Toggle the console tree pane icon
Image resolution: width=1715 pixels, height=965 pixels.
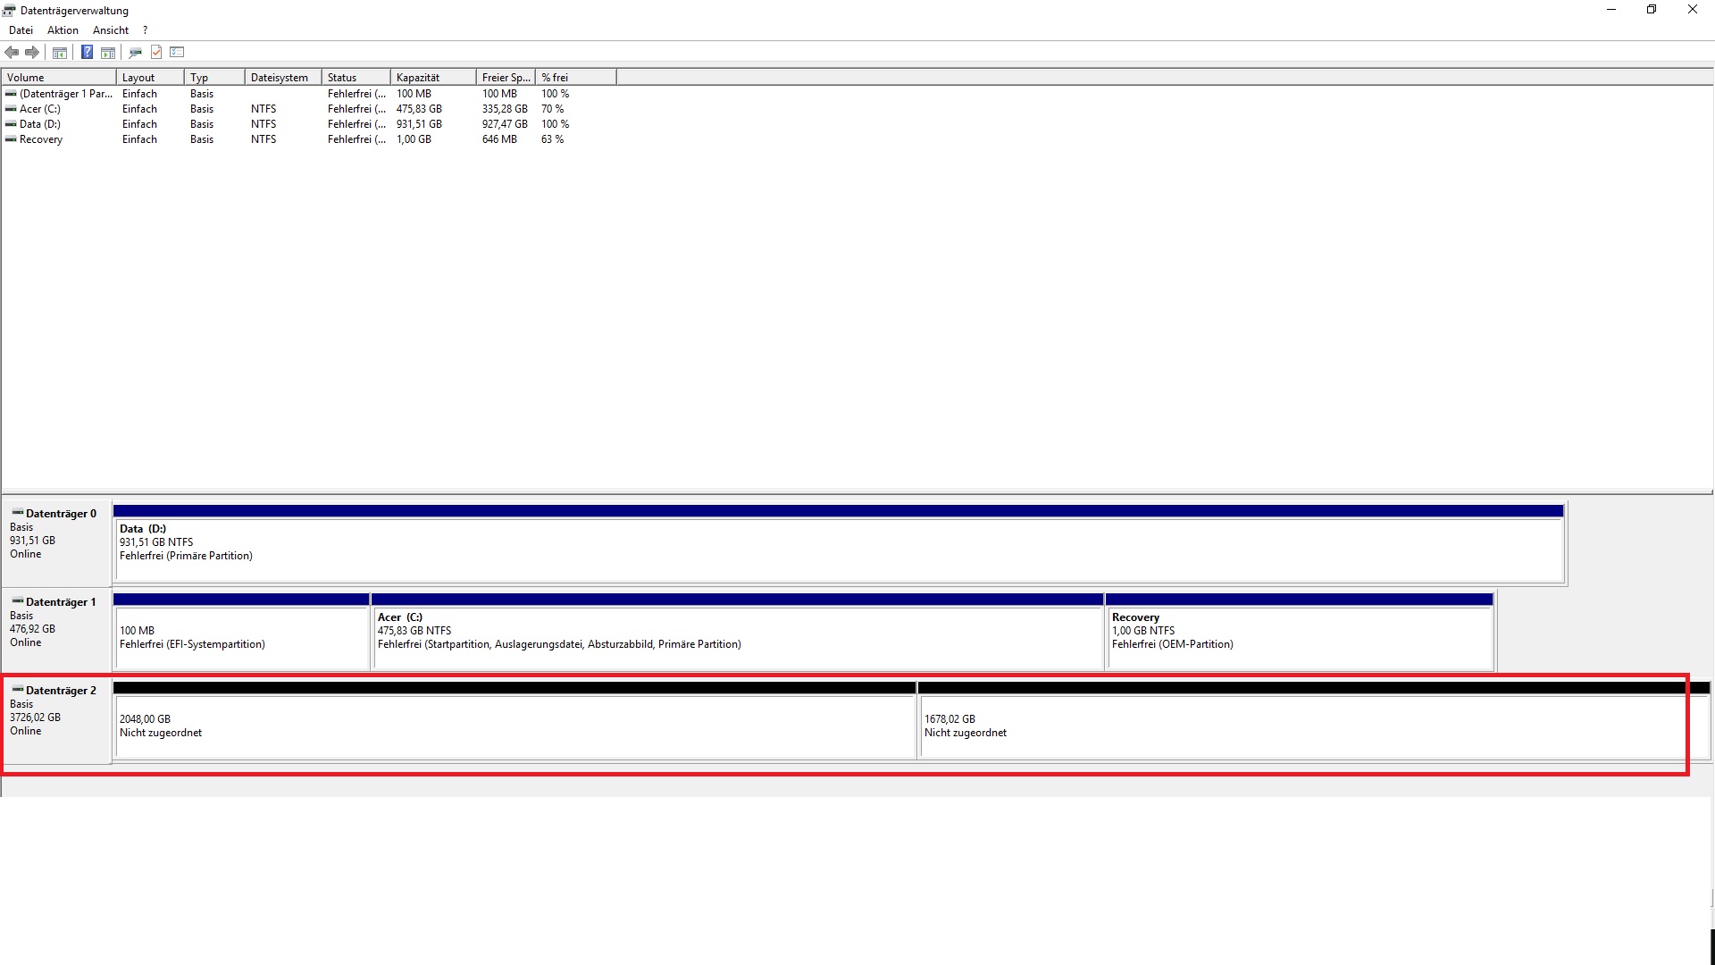(x=60, y=52)
